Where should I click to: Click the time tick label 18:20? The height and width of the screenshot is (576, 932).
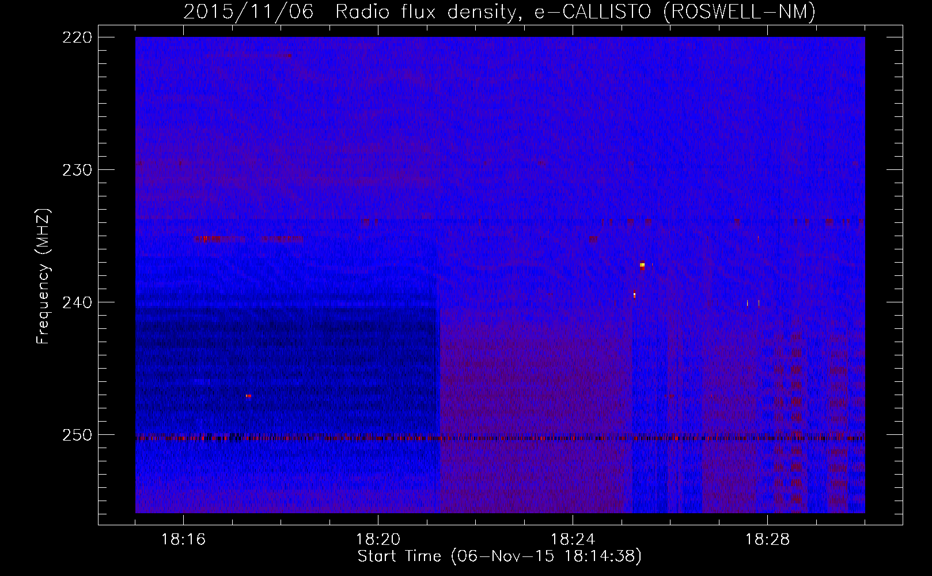pyautogui.click(x=378, y=540)
